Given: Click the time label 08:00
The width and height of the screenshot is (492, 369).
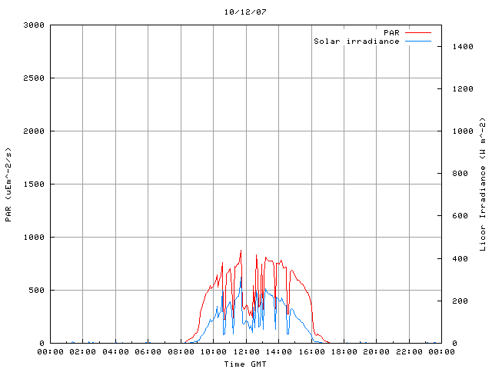Looking at the screenshot, I should point(181,352).
